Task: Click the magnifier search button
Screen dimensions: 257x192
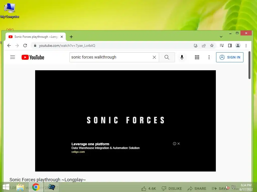Action: [167, 57]
